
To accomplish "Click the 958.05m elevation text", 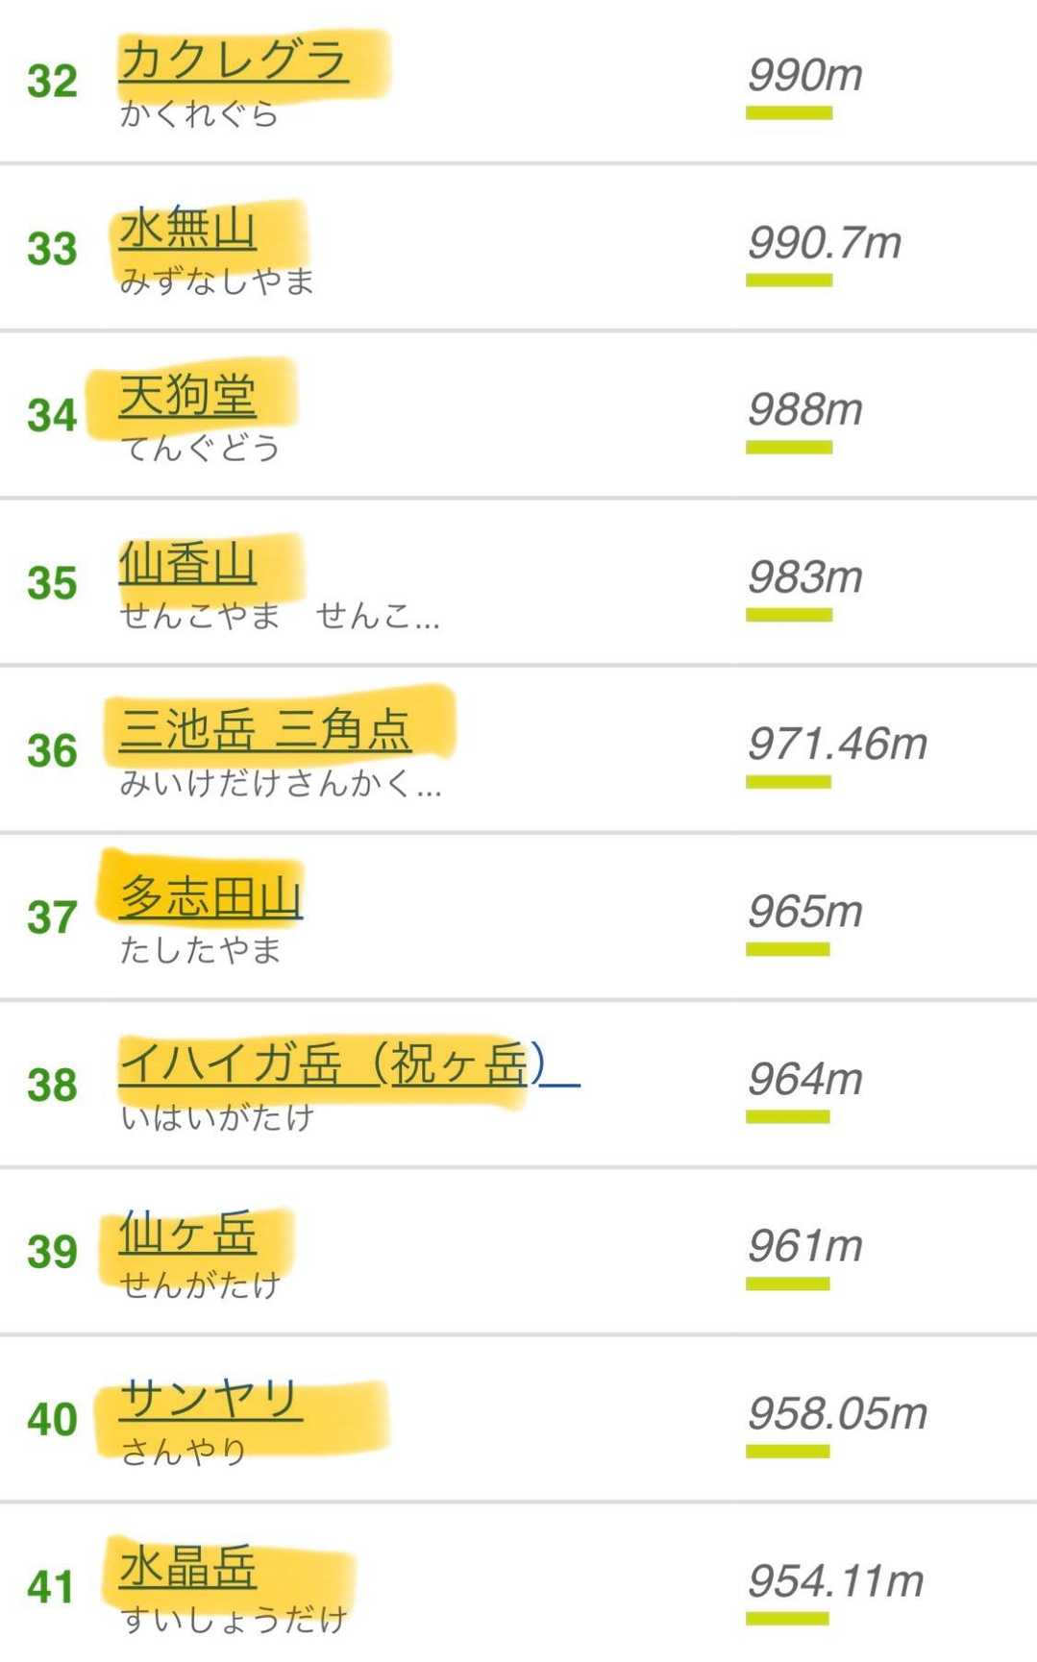I will coord(837,1413).
